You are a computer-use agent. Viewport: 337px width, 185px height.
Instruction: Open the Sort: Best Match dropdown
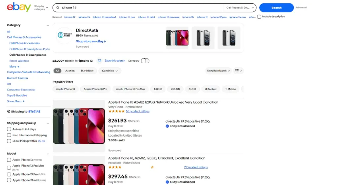(x=219, y=71)
